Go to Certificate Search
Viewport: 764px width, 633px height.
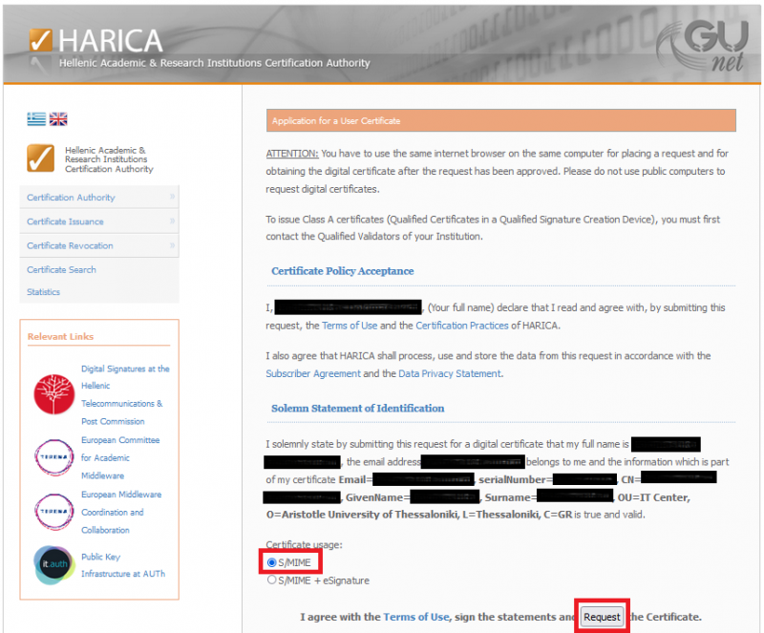[61, 269]
